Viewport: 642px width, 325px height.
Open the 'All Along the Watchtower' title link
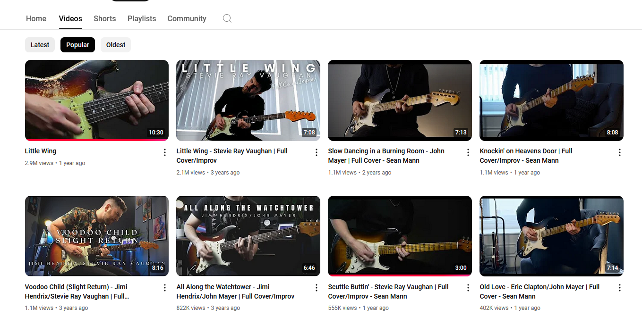(236, 292)
